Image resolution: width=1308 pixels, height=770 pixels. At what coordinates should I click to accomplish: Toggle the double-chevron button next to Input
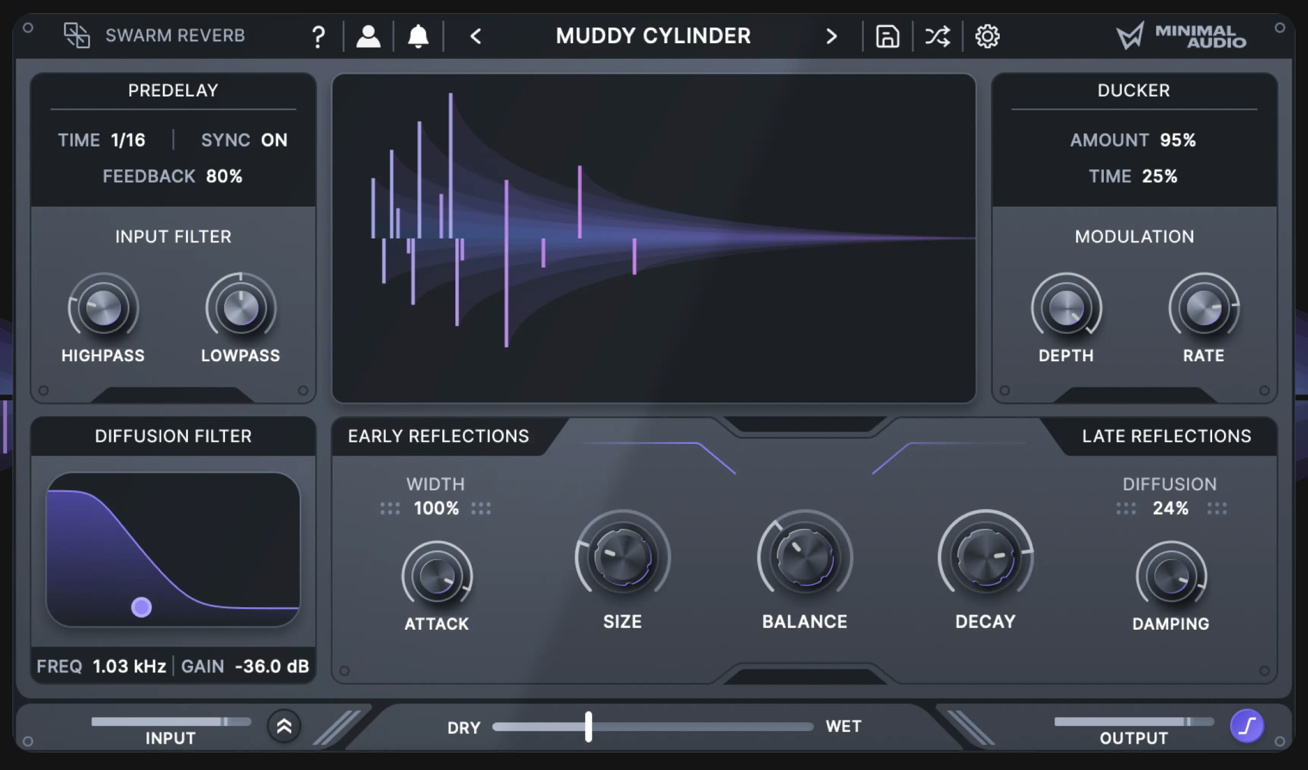pyautogui.click(x=284, y=726)
